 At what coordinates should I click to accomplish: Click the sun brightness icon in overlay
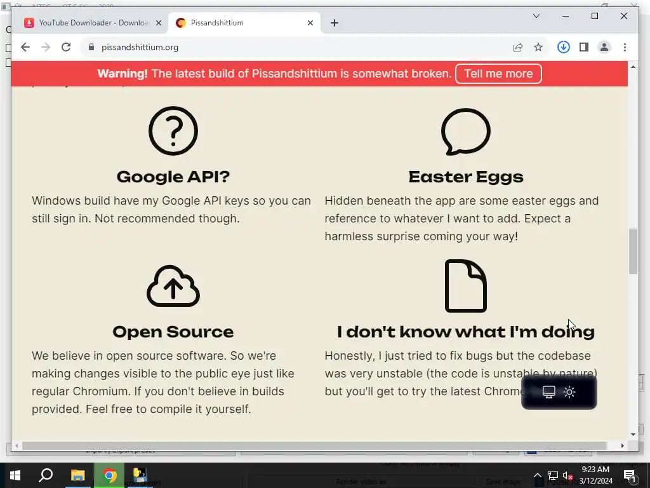569,392
